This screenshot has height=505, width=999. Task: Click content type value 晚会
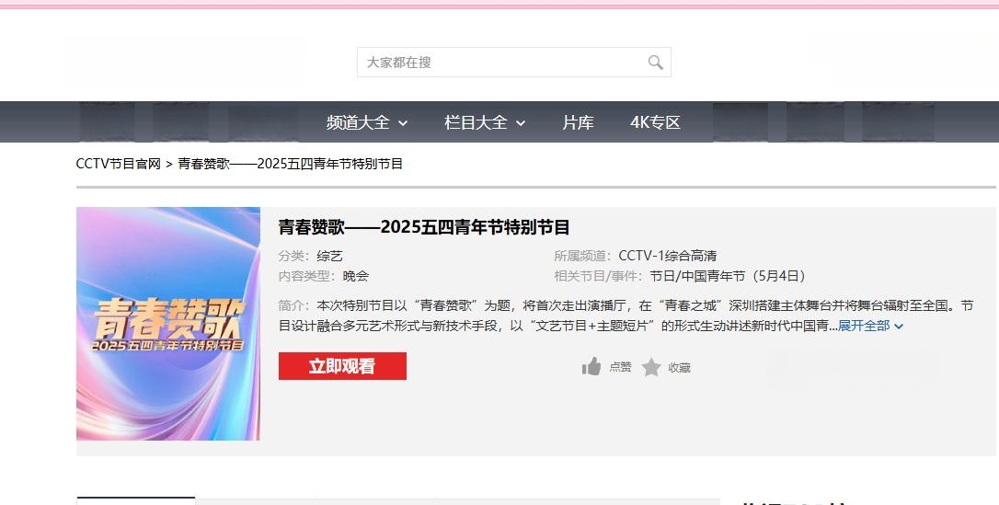pyautogui.click(x=356, y=276)
